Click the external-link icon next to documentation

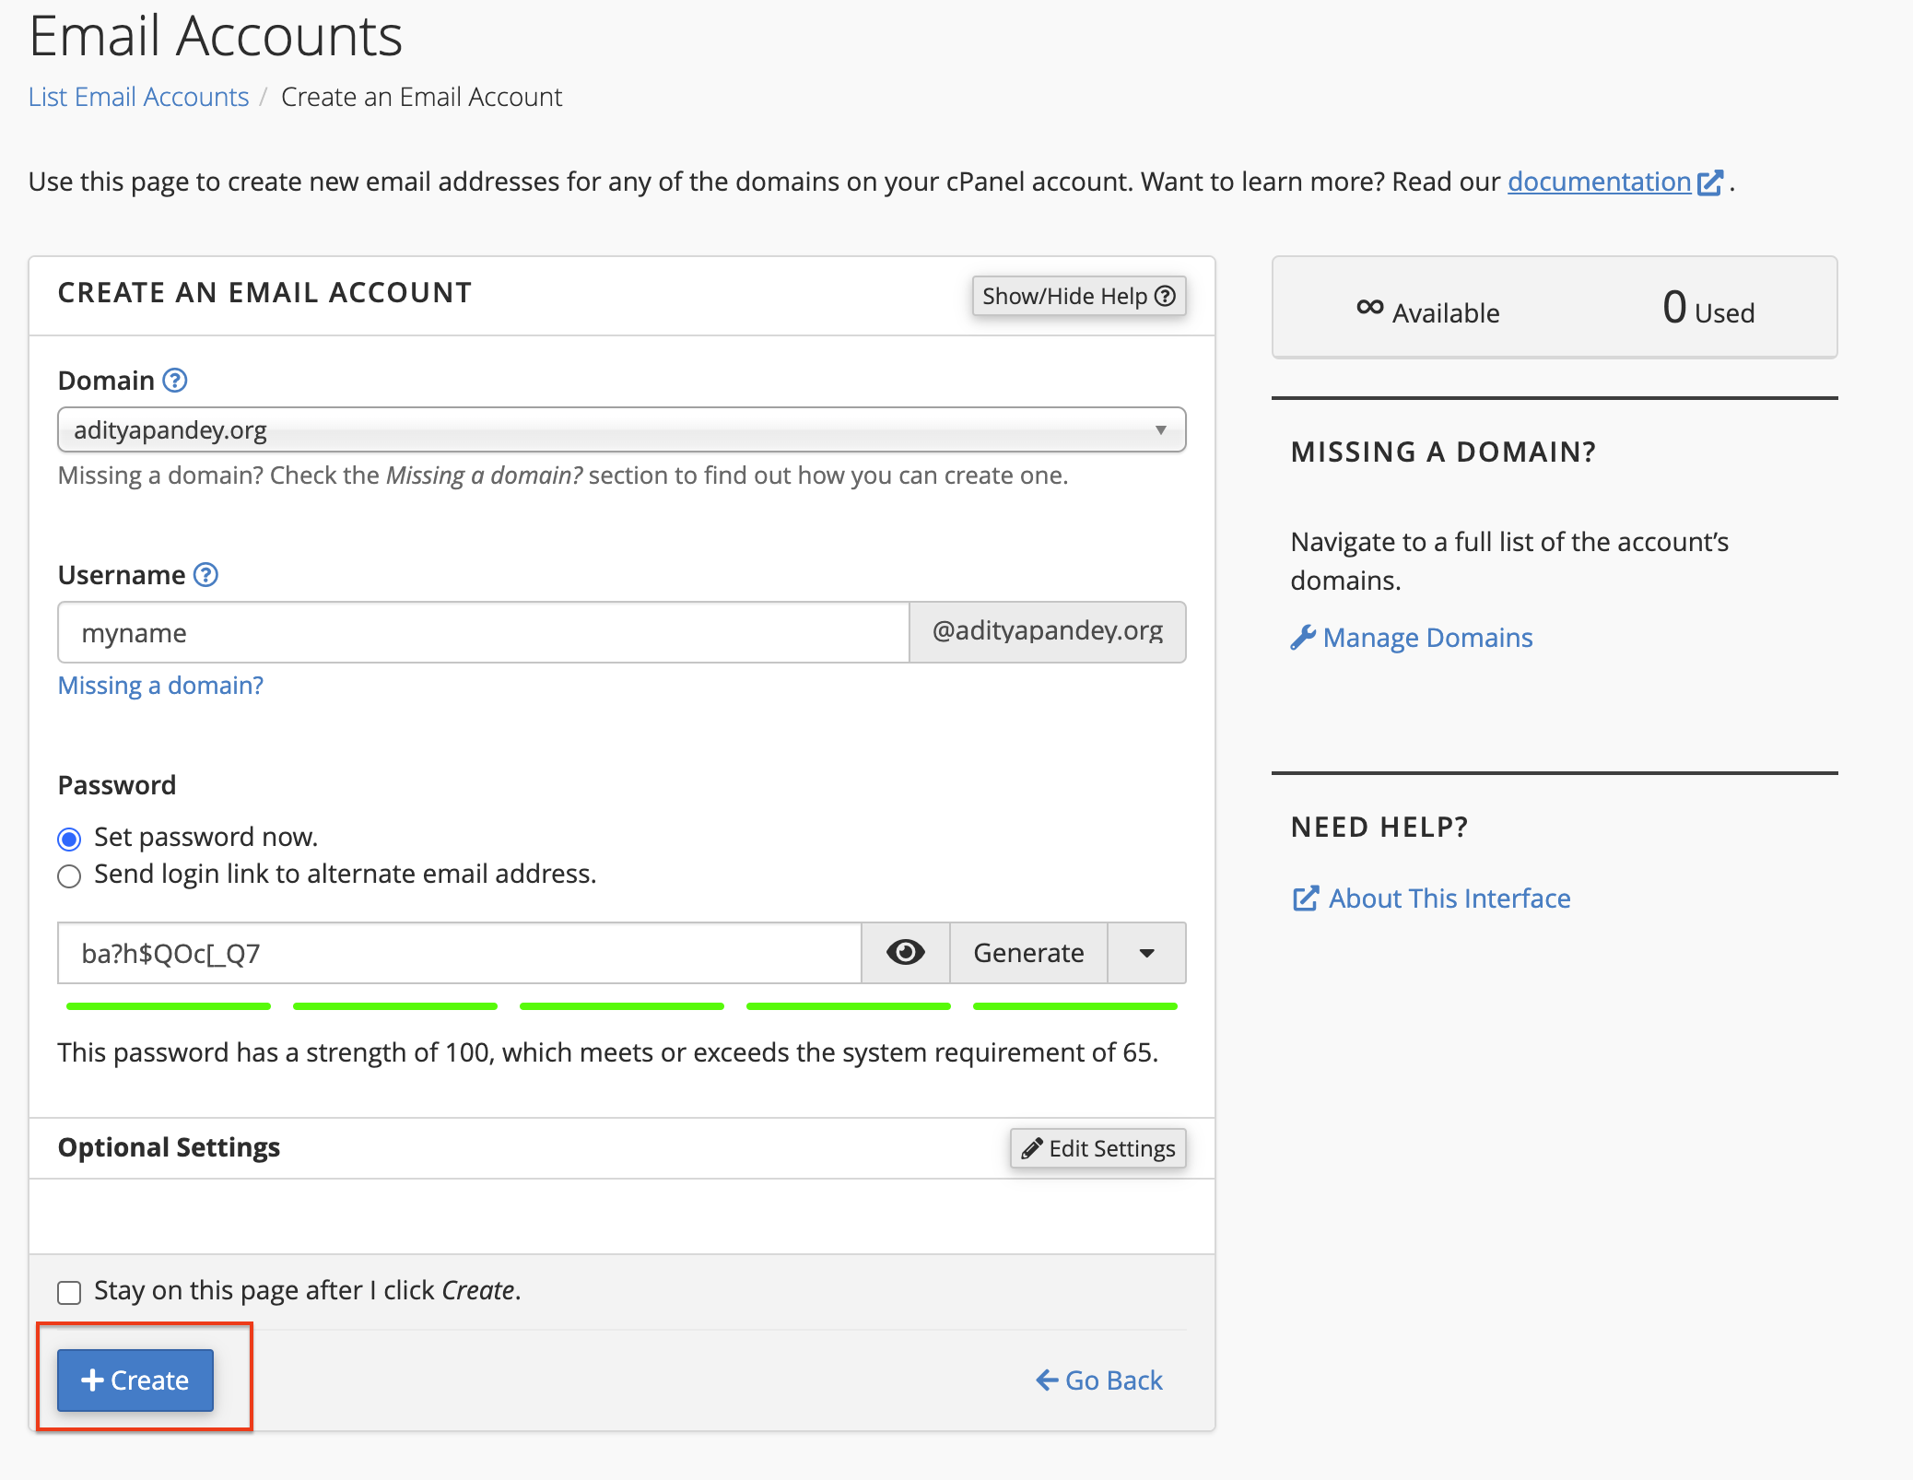[1709, 182]
